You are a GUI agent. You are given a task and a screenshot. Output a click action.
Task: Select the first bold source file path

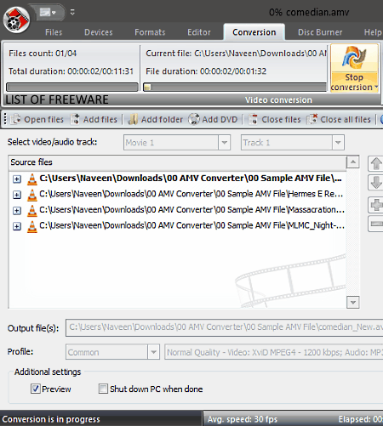click(191, 178)
